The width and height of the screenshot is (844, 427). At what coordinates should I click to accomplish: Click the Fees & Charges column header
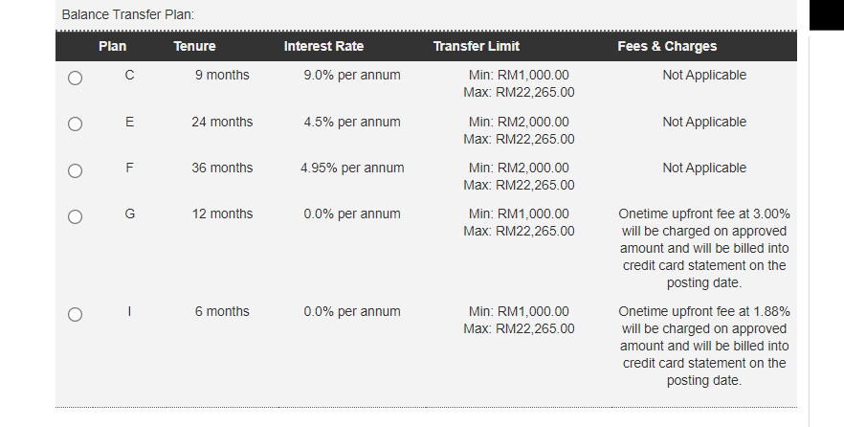point(667,46)
